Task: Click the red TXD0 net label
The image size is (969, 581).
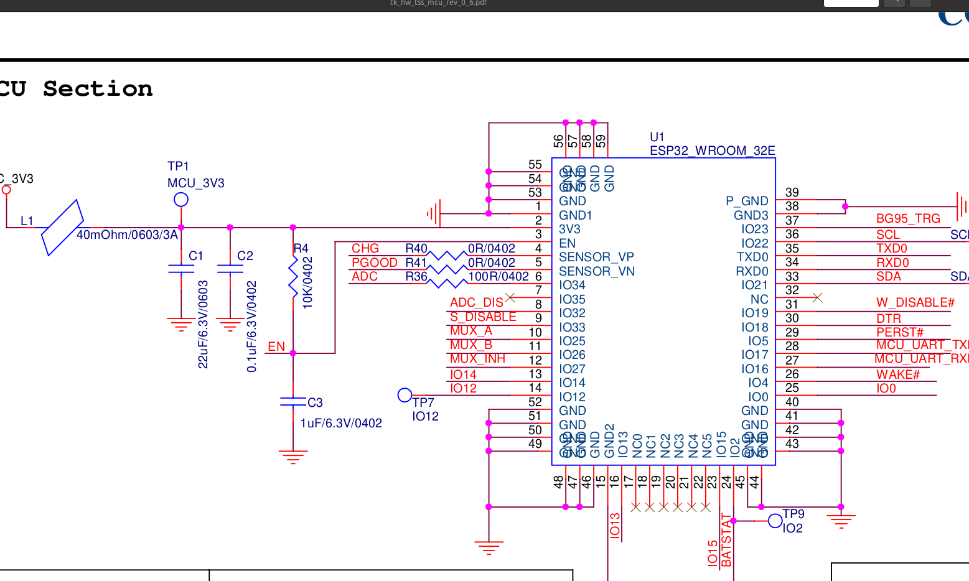Action: [892, 248]
